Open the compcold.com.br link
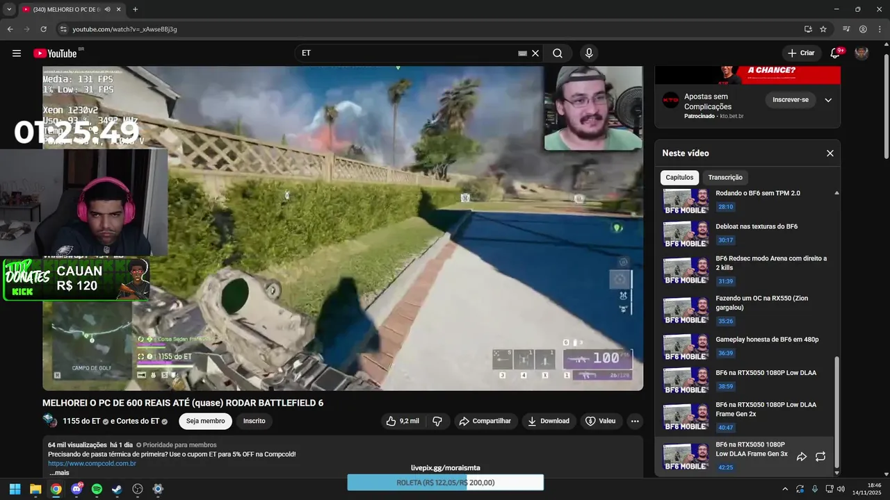 [92, 463]
